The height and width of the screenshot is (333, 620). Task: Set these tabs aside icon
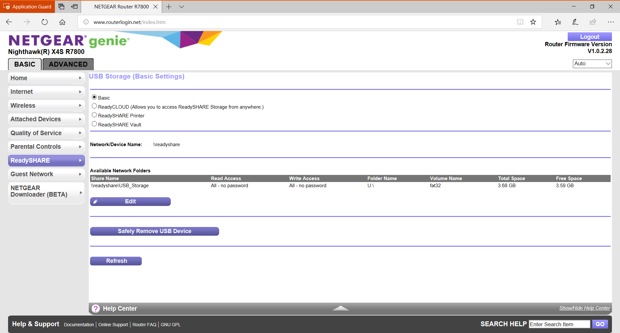75,6
